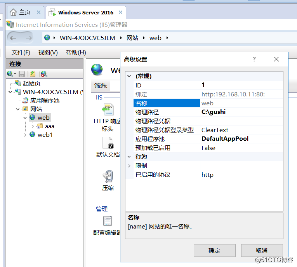
Task: Click the forward navigation arrow
Action: (29, 38)
